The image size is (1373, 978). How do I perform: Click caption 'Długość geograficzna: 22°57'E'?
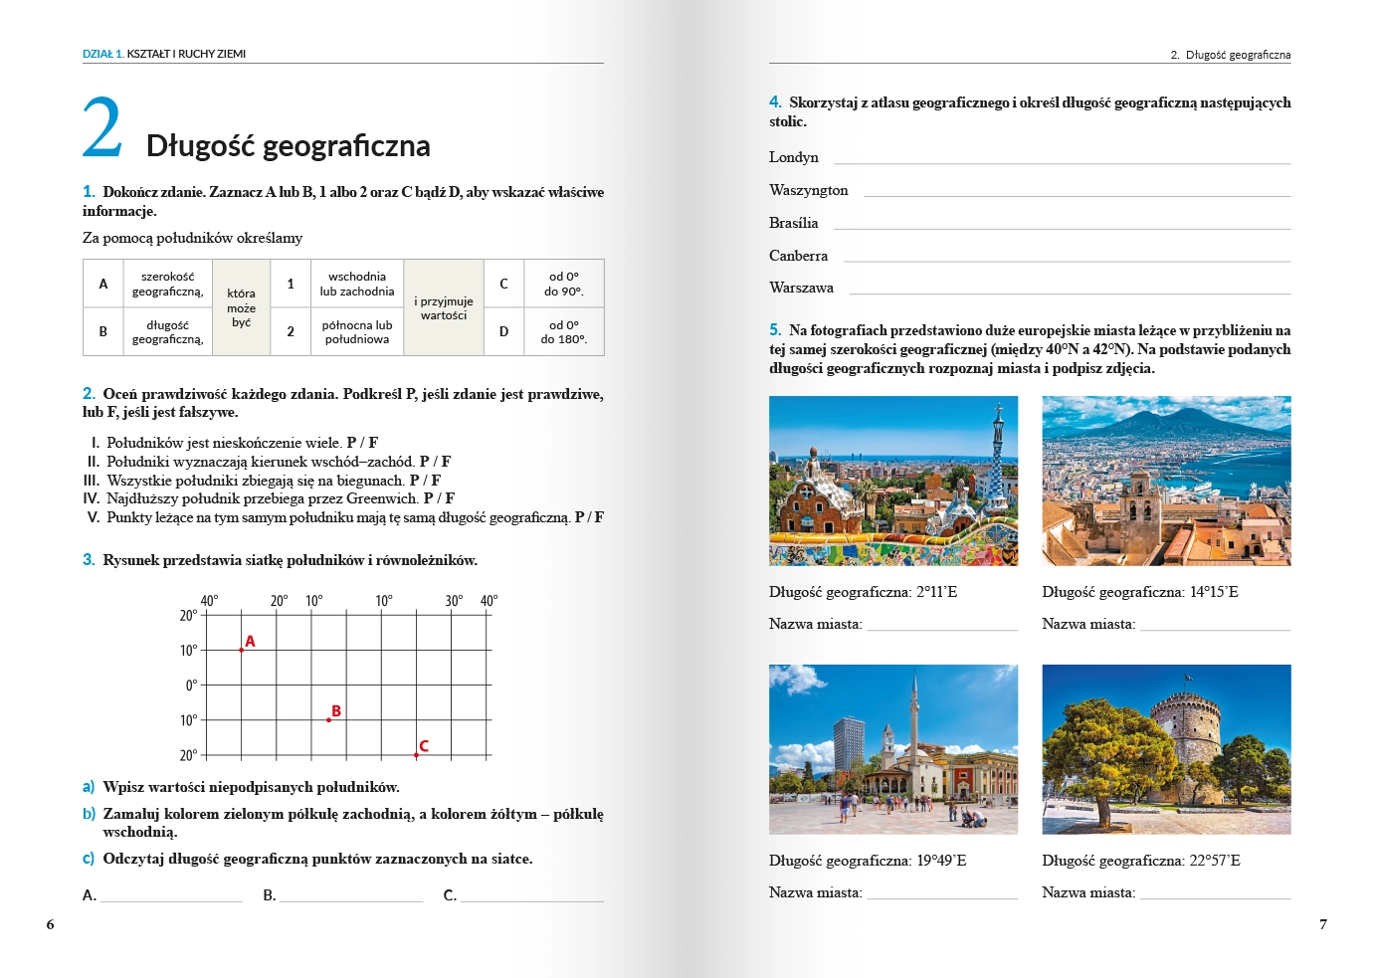[x=1141, y=861]
